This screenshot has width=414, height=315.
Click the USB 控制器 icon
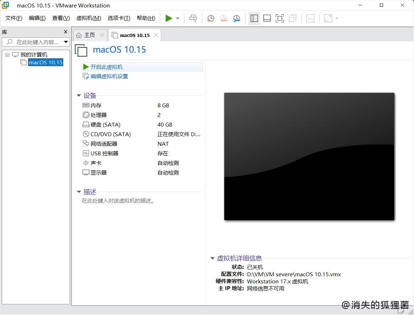coord(86,153)
